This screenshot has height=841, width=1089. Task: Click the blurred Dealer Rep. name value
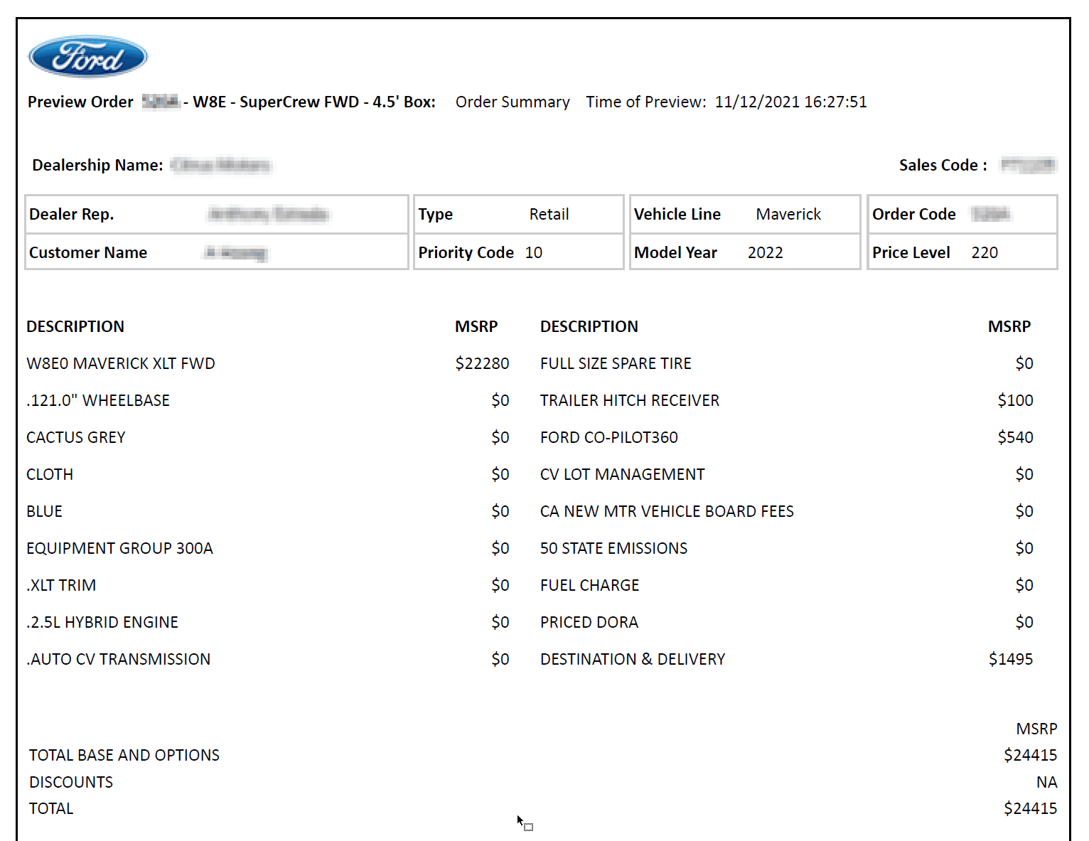click(x=268, y=215)
